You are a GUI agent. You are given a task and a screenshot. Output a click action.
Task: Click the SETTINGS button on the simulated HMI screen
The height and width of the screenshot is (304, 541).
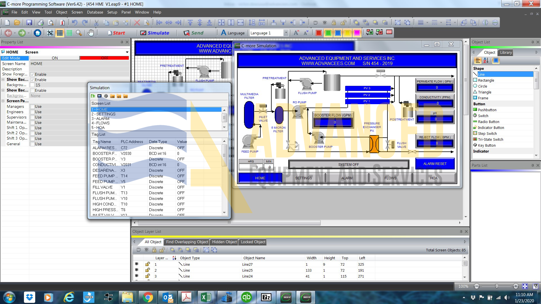[x=303, y=178]
